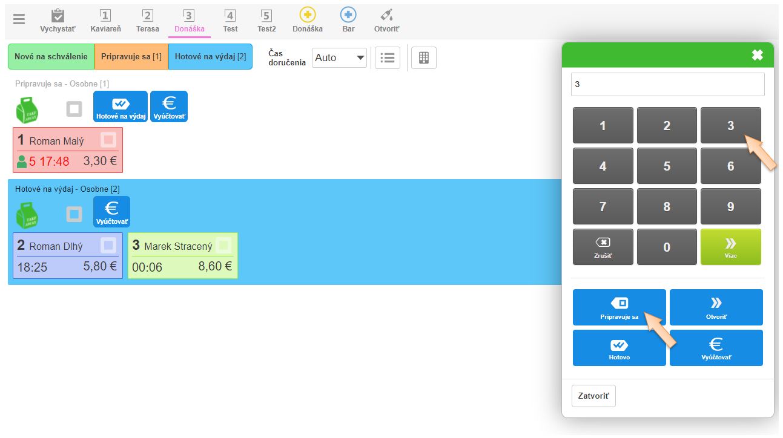Click the blue plus Bar icon

tap(348, 16)
